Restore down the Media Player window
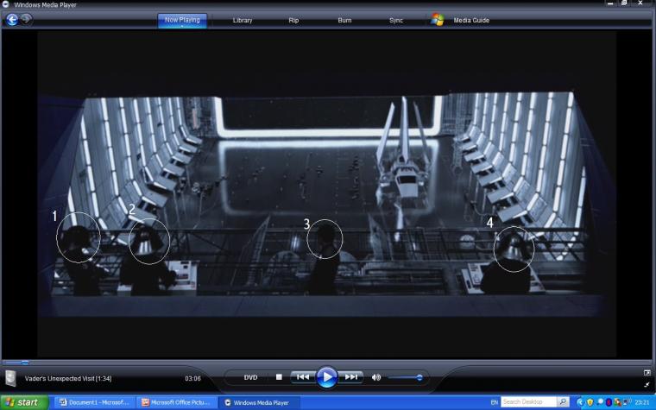 pos(625,3)
